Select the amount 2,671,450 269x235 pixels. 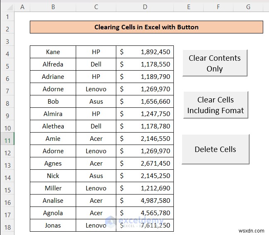click(145, 163)
